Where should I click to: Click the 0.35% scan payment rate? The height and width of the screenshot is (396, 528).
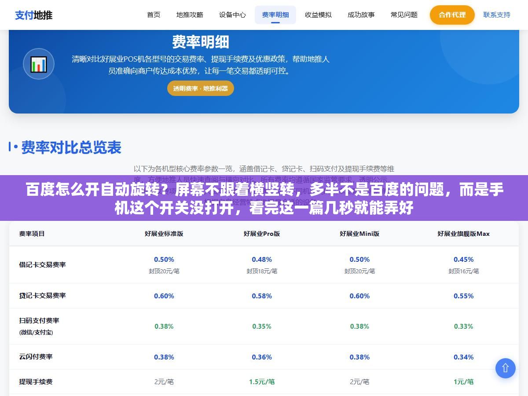tap(262, 326)
